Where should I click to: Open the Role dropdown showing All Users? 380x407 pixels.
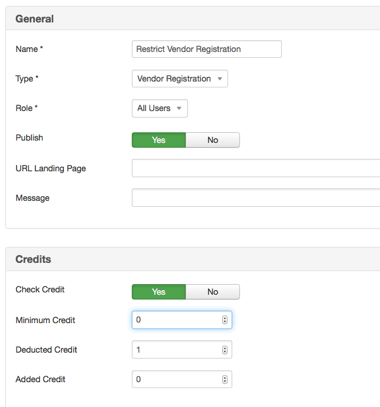pos(160,108)
